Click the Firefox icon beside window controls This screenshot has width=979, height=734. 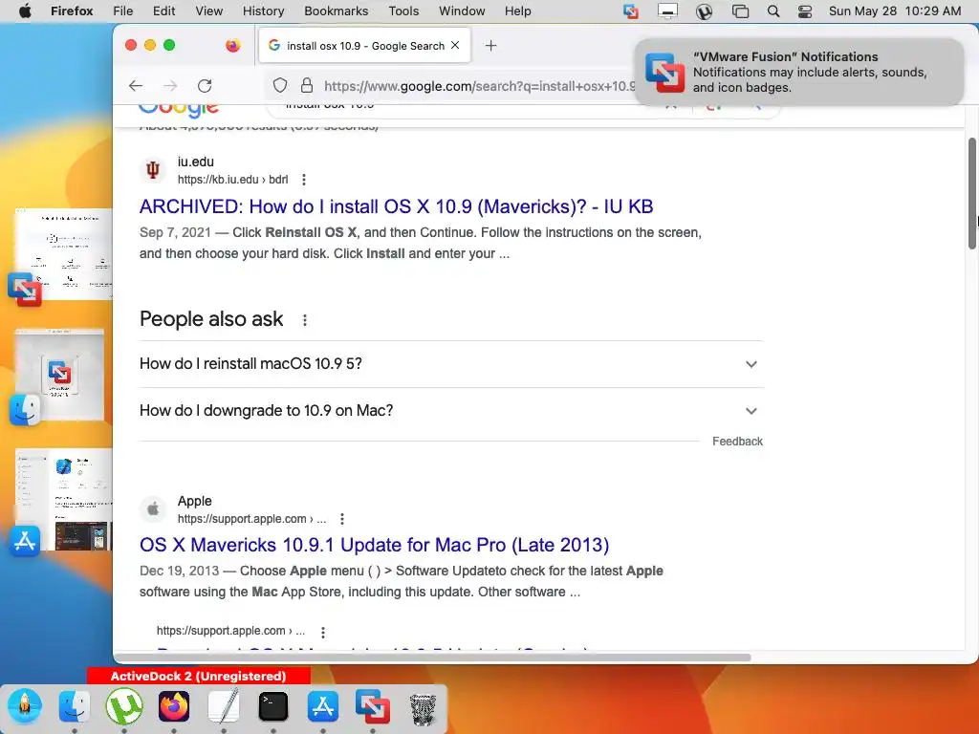click(x=233, y=46)
